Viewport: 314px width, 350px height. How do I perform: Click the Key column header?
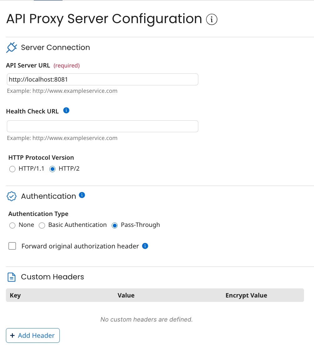(15, 295)
